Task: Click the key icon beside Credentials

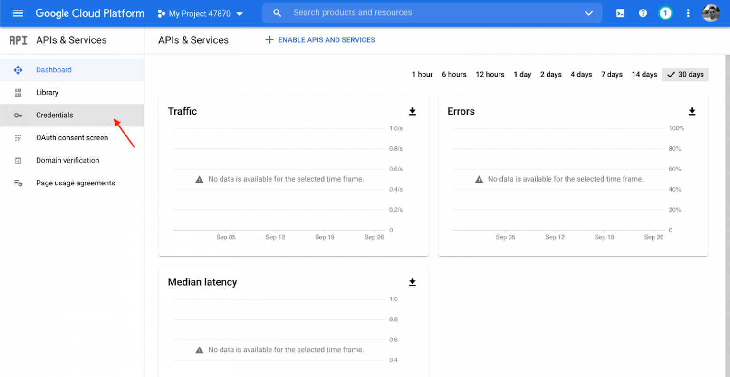Action: (x=18, y=115)
